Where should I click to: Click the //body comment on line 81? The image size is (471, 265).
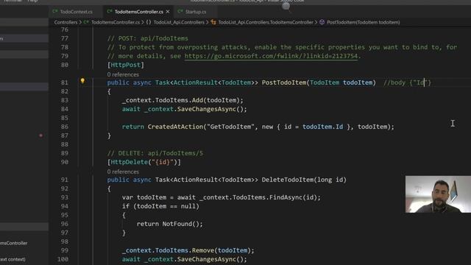407,82
